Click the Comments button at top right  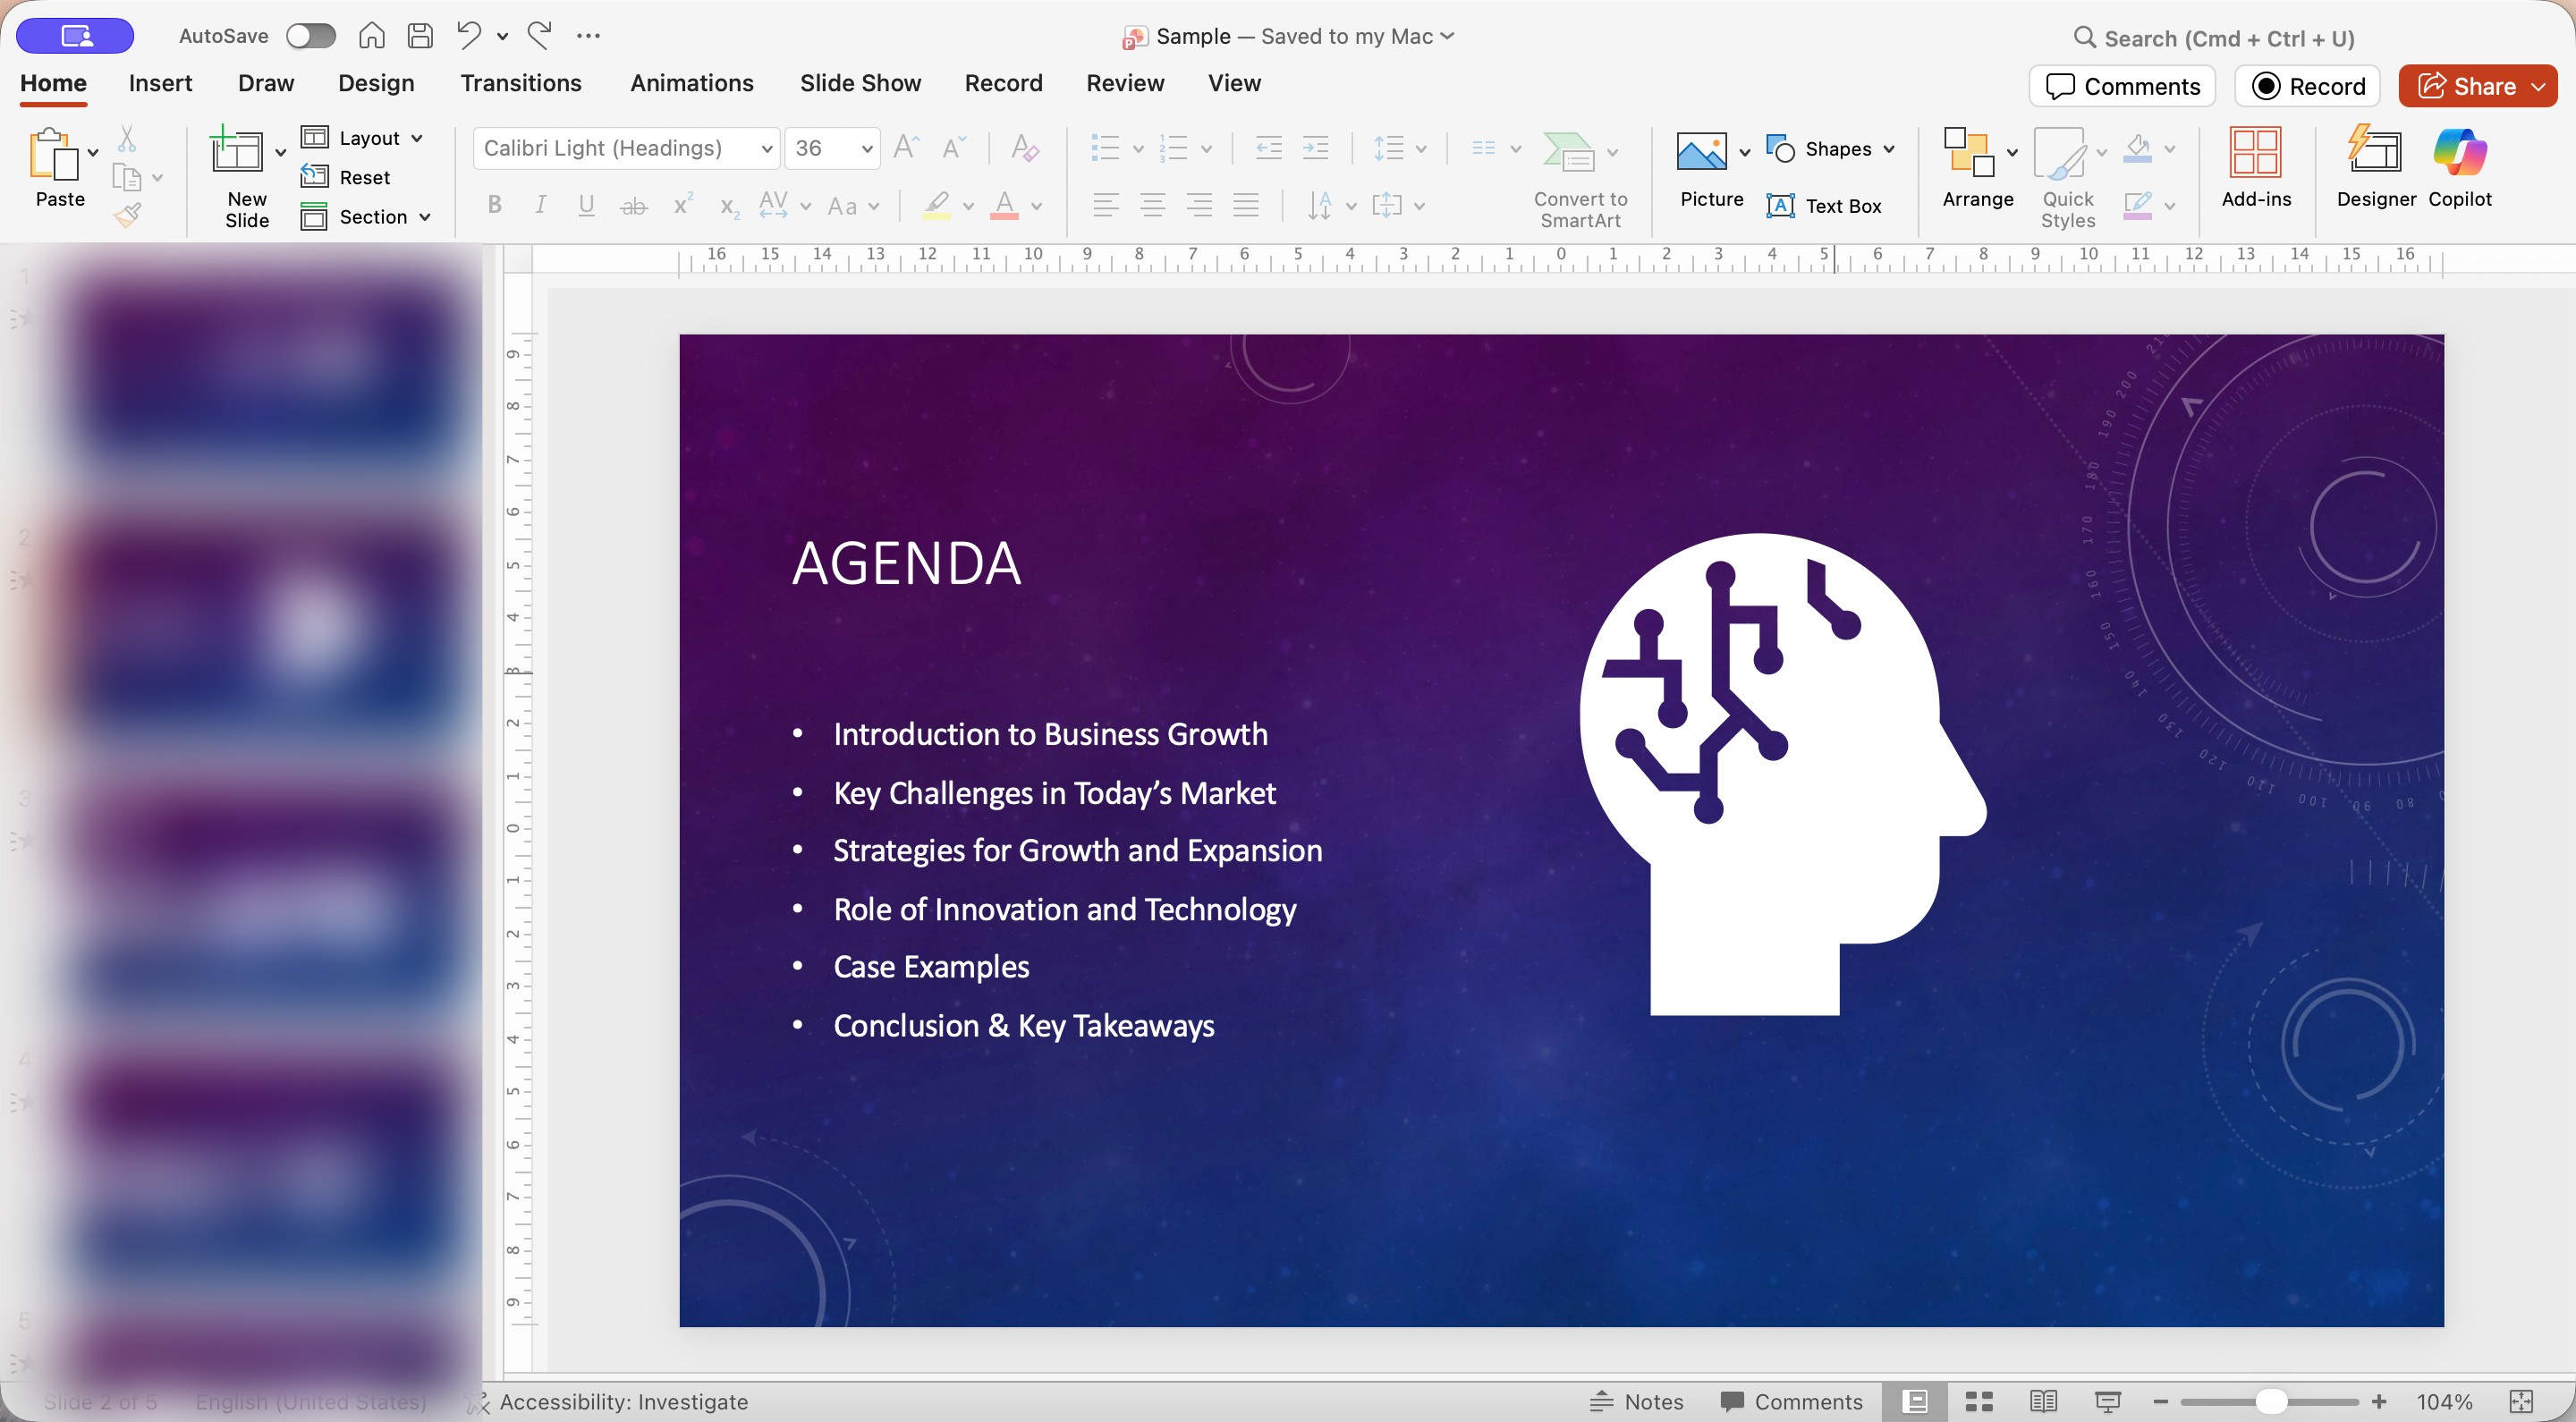pos(2122,86)
